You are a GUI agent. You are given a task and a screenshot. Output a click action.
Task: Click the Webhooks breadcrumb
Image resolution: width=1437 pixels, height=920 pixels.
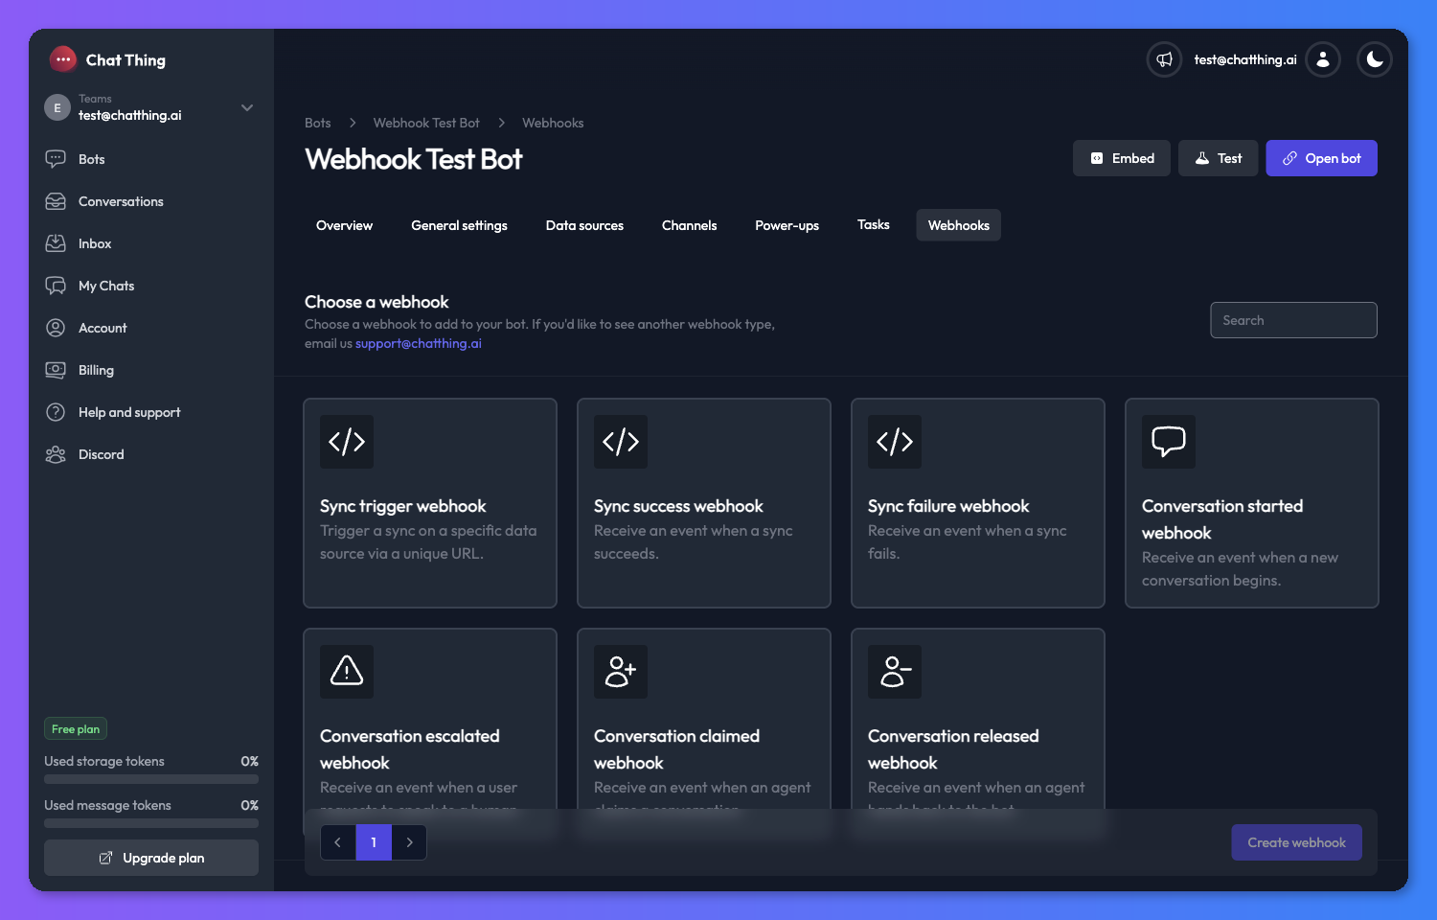553,123
